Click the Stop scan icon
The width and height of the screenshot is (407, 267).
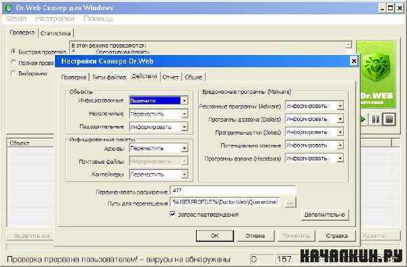point(389,120)
